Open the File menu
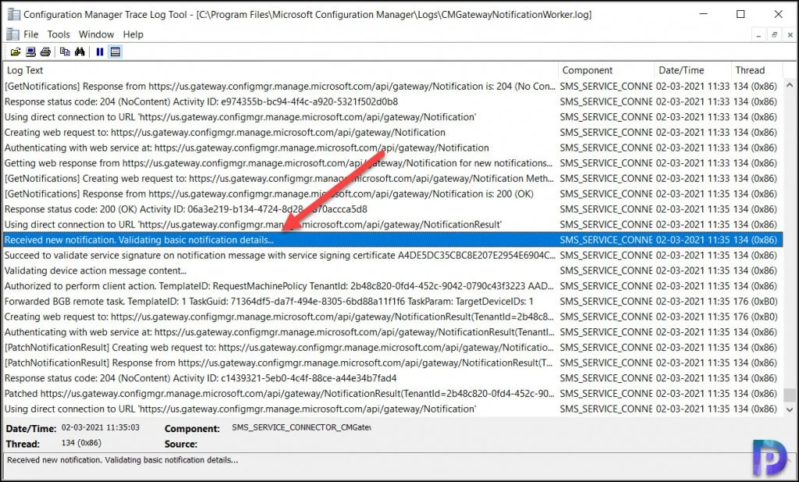 click(x=30, y=34)
